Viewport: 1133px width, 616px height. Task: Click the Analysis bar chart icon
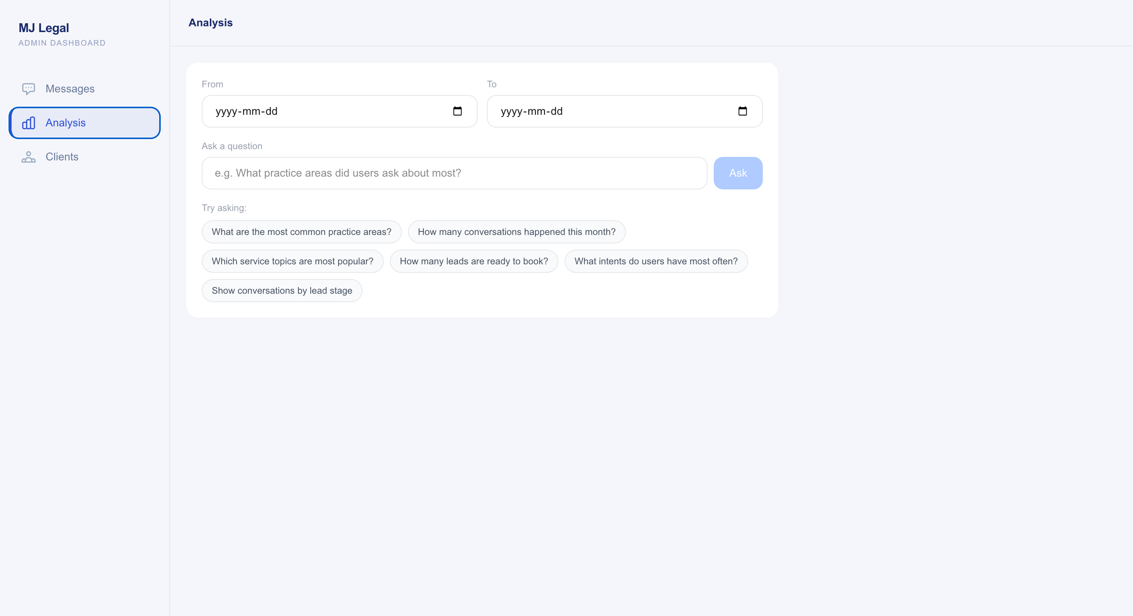click(x=29, y=123)
